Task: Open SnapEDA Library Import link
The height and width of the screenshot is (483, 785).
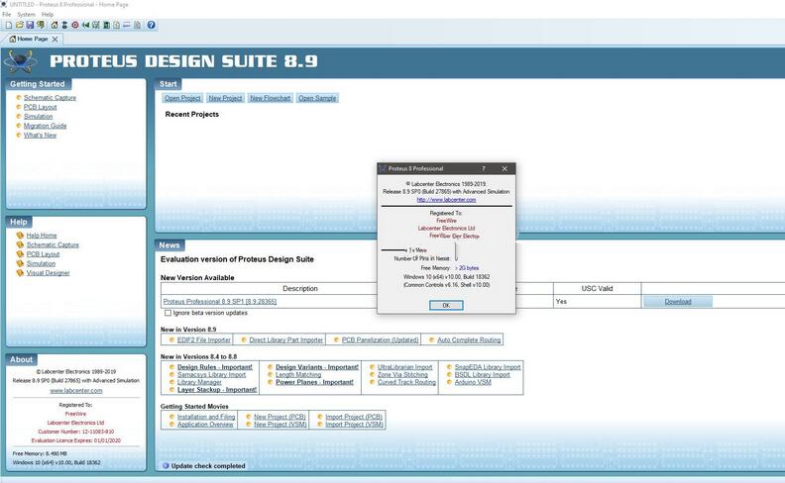Action: click(x=488, y=367)
